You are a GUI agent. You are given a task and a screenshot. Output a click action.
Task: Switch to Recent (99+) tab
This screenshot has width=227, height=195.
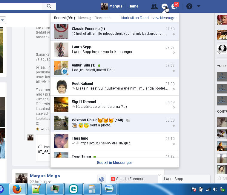pyautogui.click(x=65, y=18)
